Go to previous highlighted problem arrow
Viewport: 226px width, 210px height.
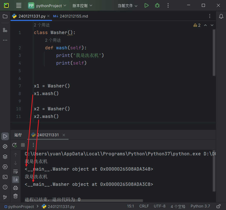(205, 25)
